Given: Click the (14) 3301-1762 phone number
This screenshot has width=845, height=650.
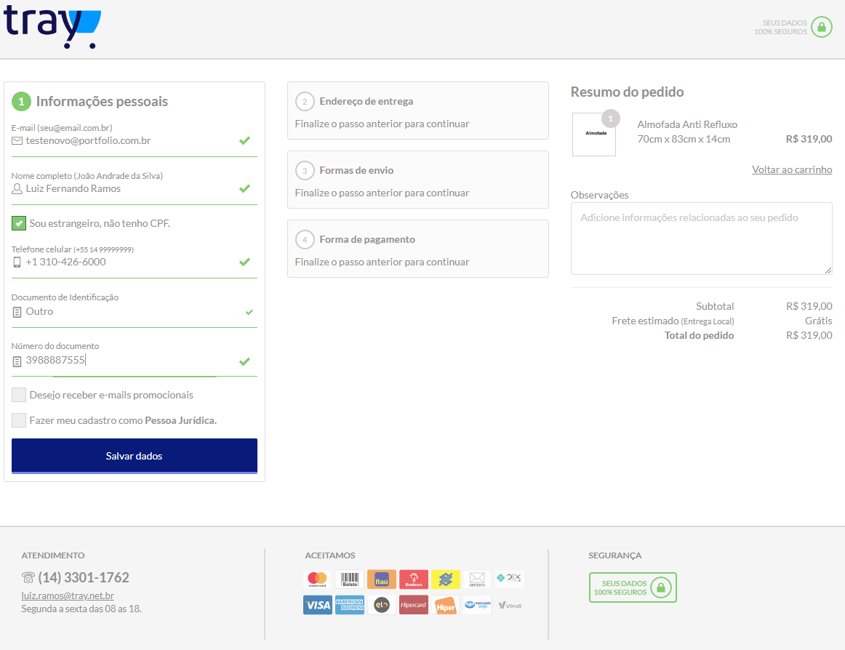Looking at the screenshot, I should pyautogui.click(x=84, y=577).
